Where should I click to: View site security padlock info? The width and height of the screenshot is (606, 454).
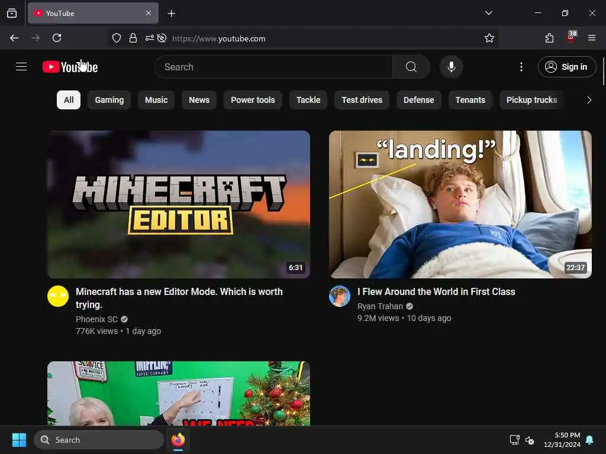pyautogui.click(x=133, y=38)
